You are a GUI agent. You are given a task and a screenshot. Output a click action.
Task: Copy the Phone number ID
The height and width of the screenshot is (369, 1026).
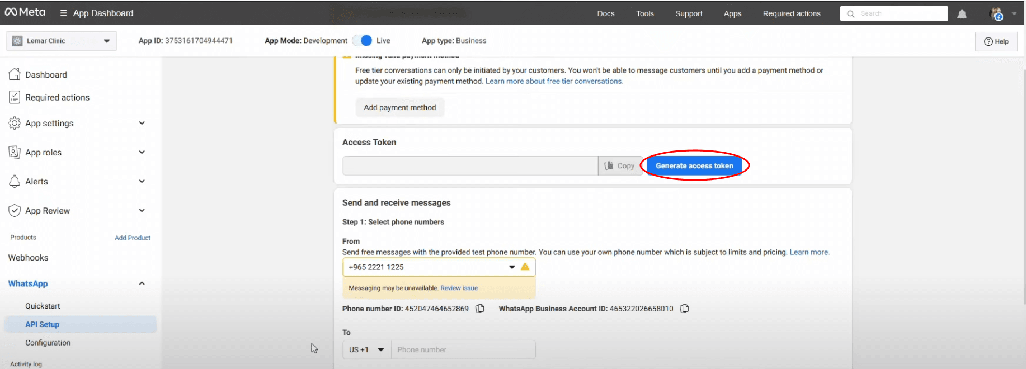[x=480, y=309]
